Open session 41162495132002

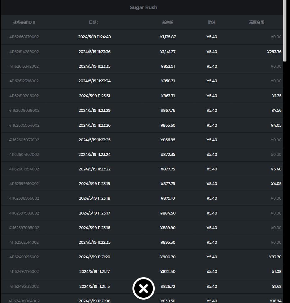(24, 286)
